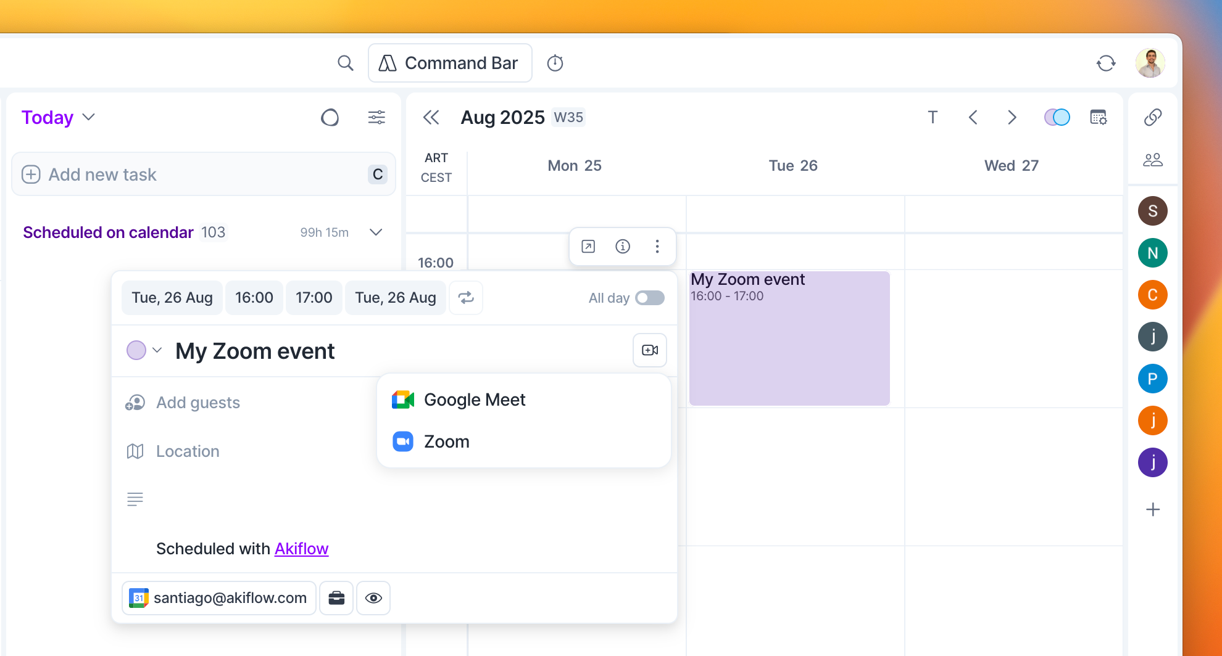Open event more options menu
Image resolution: width=1222 pixels, height=656 pixels.
click(657, 247)
